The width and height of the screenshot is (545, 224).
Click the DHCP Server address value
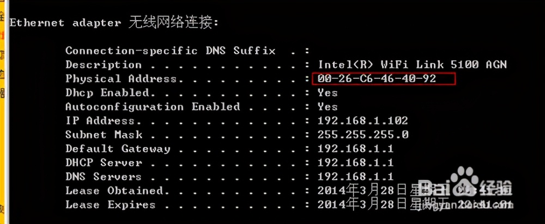click(356, 163)
